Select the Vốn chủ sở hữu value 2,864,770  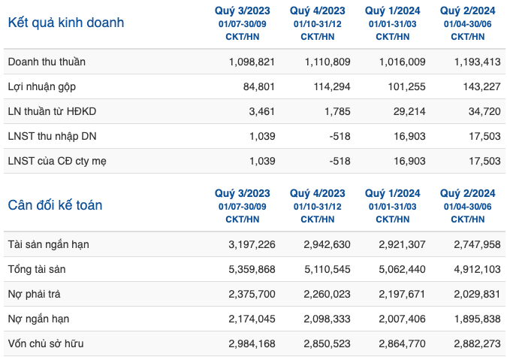pos(403,343)
